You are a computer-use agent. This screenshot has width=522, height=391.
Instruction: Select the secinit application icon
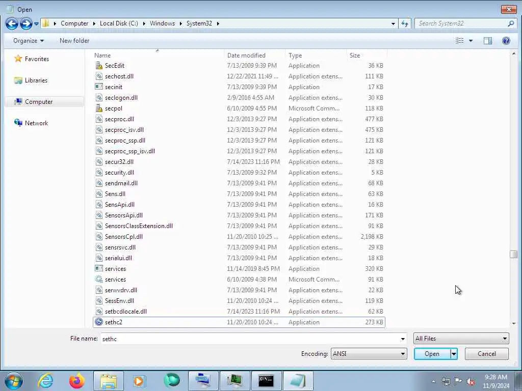point(99,87)
